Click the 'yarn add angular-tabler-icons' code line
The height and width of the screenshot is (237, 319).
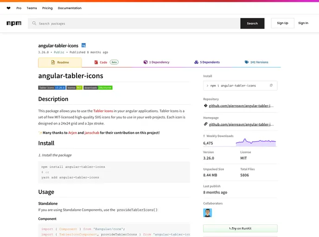pyautogui.click(x=70, y=177)
